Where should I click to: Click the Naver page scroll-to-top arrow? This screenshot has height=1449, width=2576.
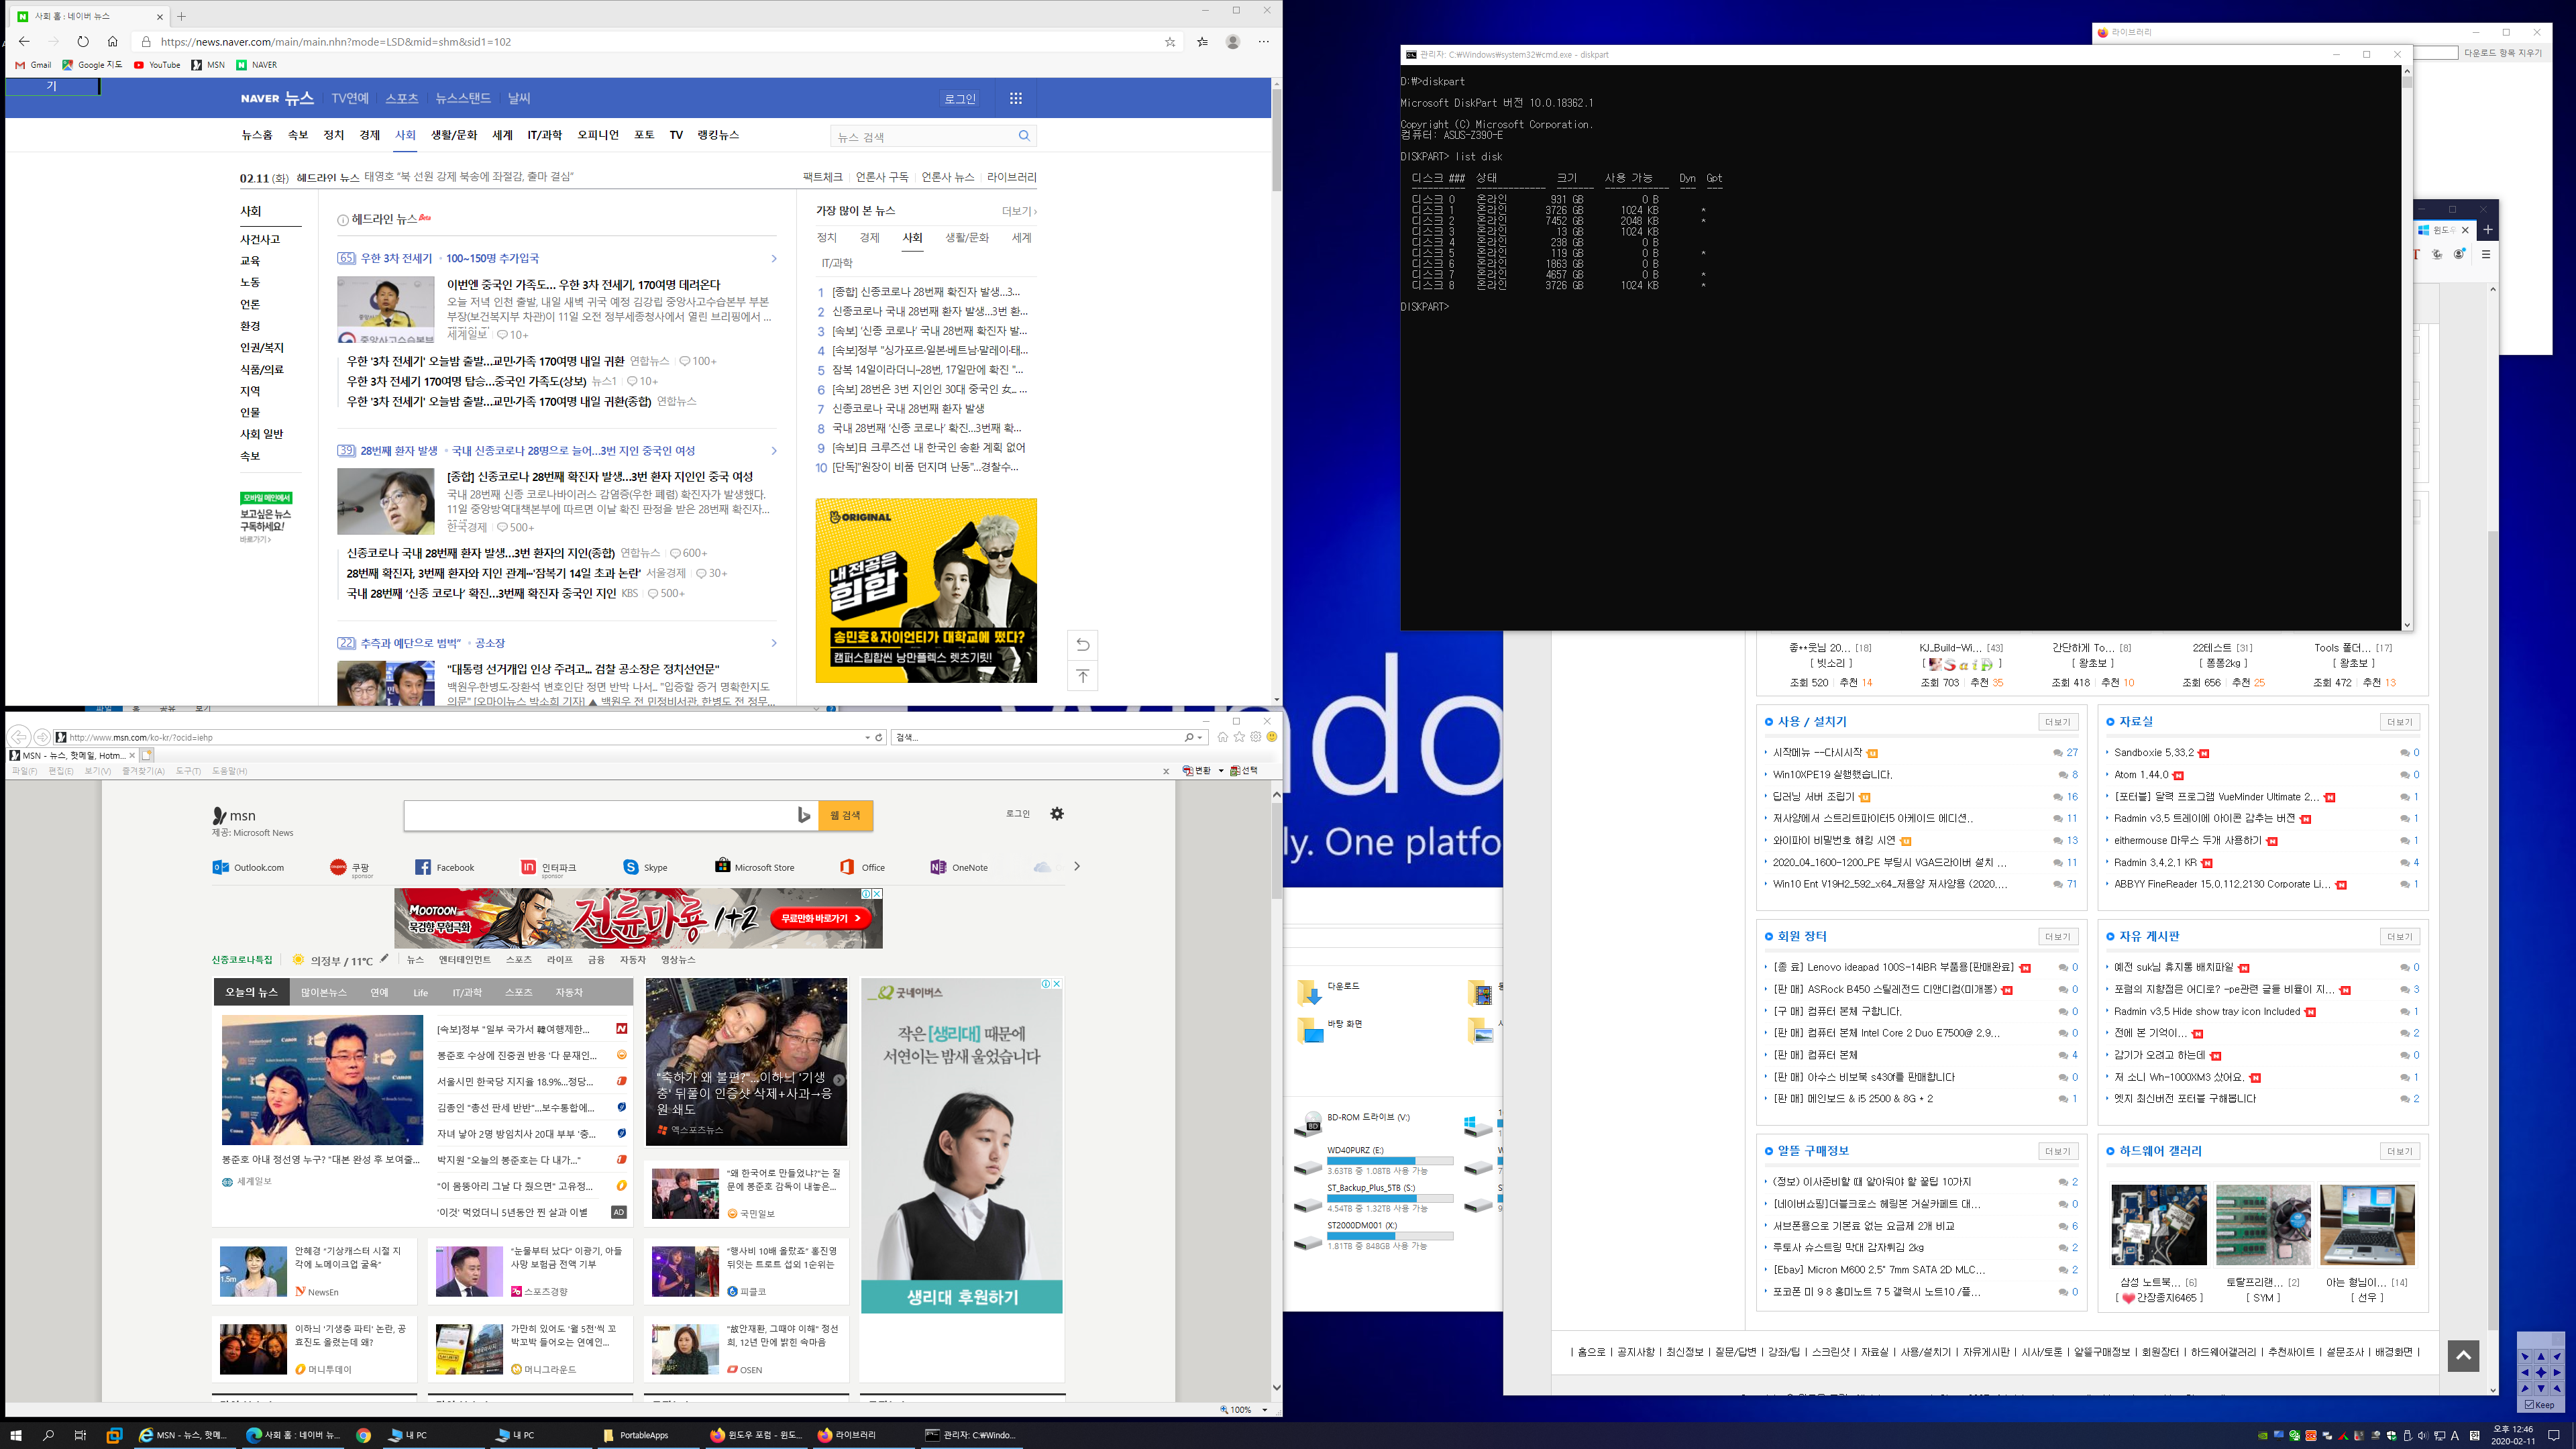click(1083, 676)
